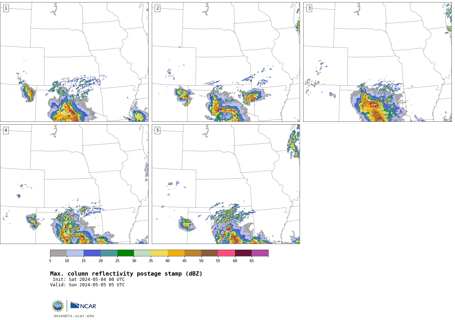Click the NCAR logo
The height and width of the screenshot is (320, 455).
point(83,305)
